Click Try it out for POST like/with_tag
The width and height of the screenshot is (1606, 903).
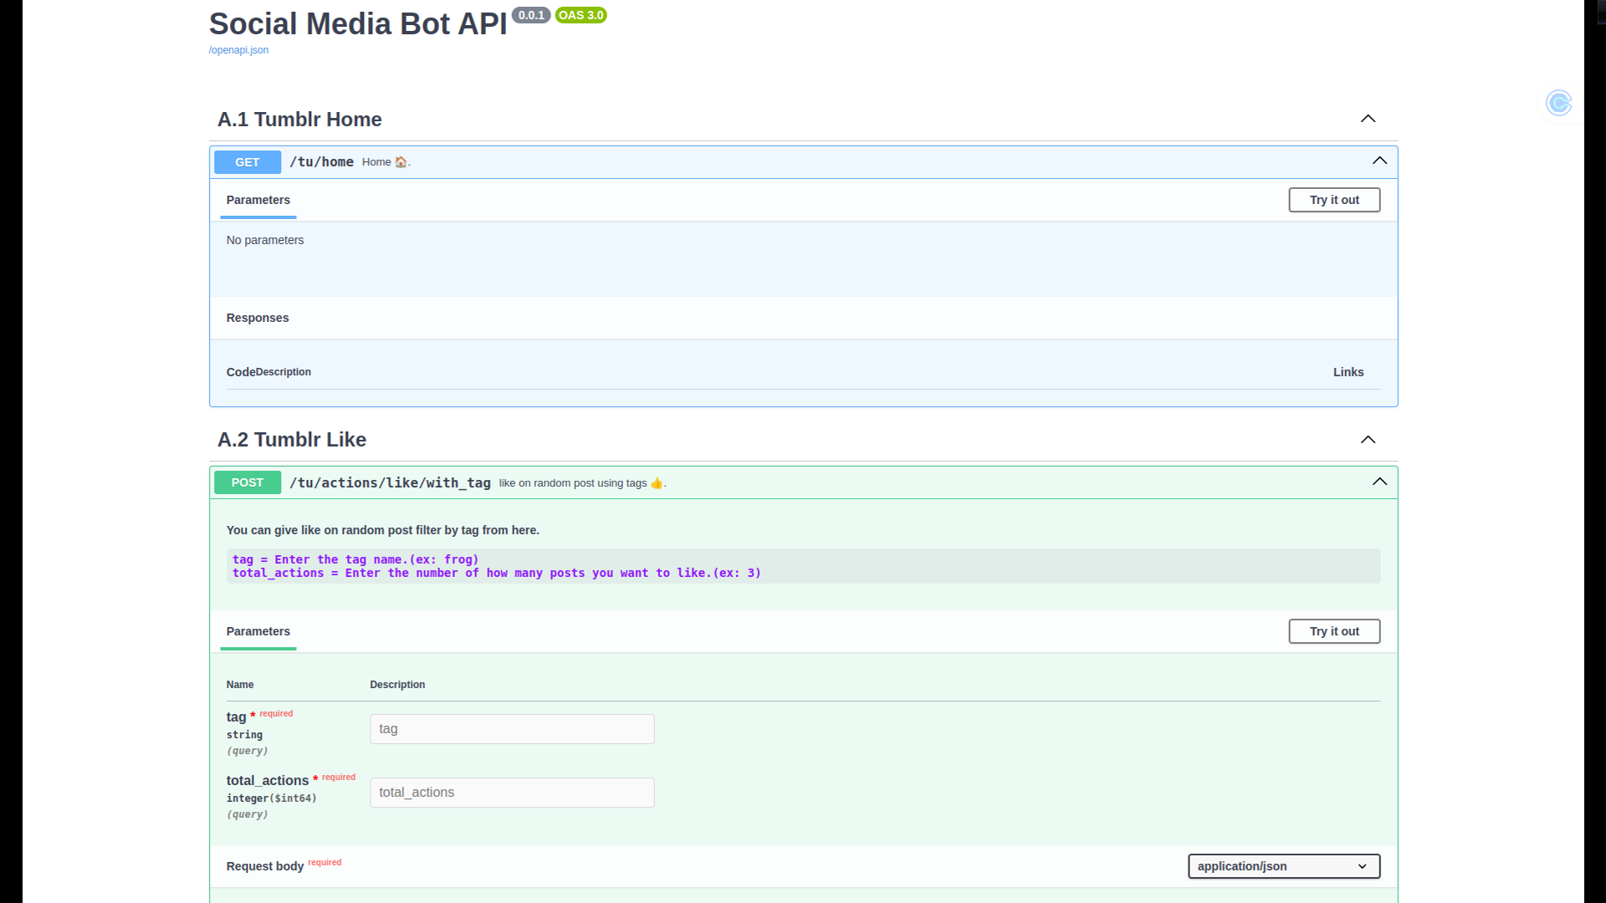pyautogui.click(x=1334, y=631)
